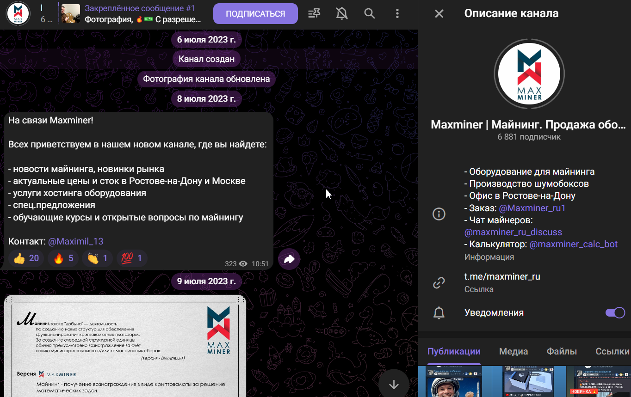The width and height of the screenshot is (631, 397).
Task: Open @Maxminer_ru1 order link
Action: [532, 208]
